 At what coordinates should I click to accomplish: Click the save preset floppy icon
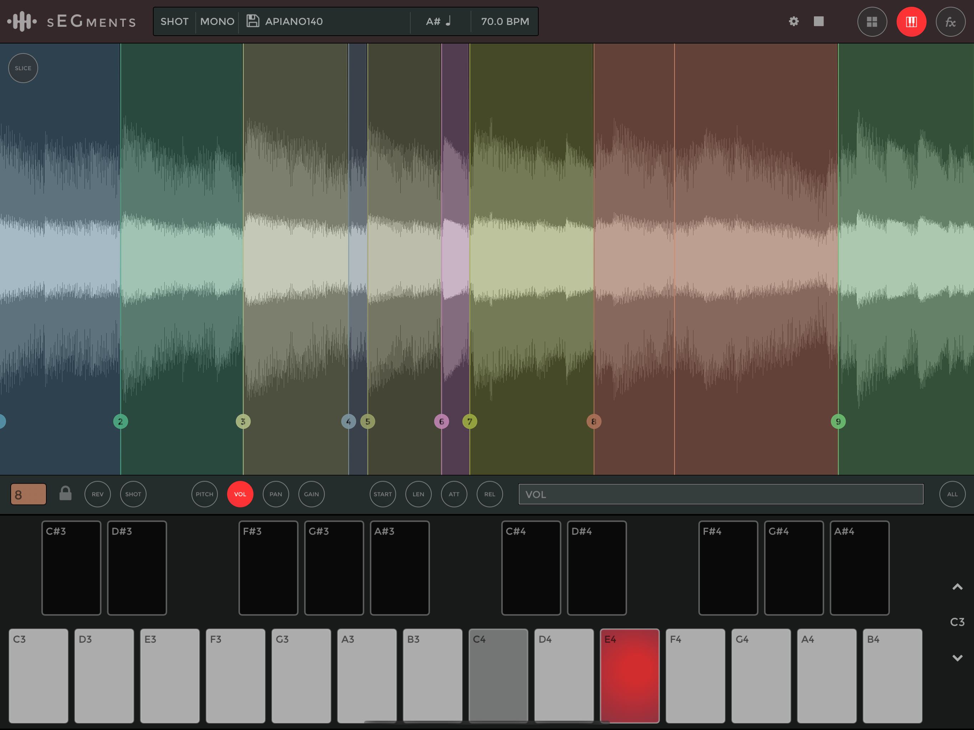click(252, 21)
